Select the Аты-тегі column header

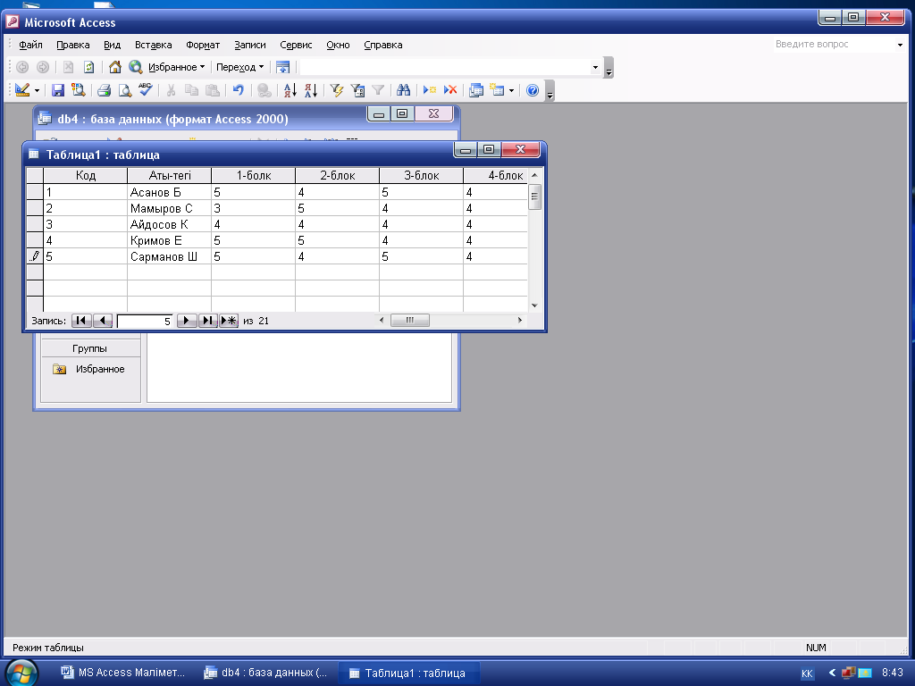(x=169, y=176)
